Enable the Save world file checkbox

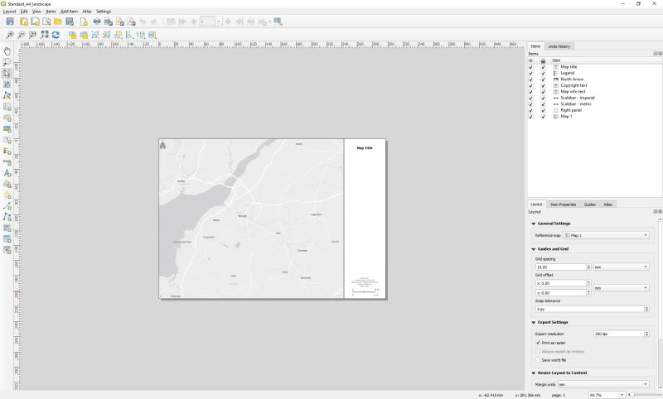point(538,360)
